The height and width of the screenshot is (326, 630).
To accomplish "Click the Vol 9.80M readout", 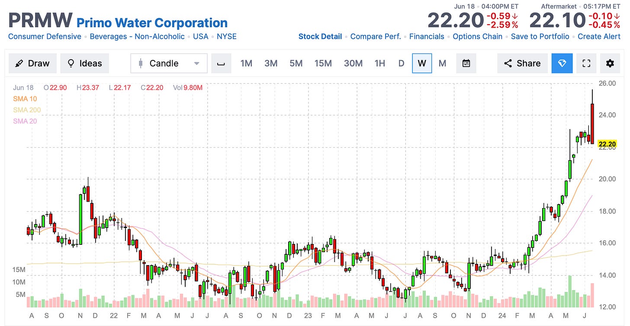I will (188, 88).
